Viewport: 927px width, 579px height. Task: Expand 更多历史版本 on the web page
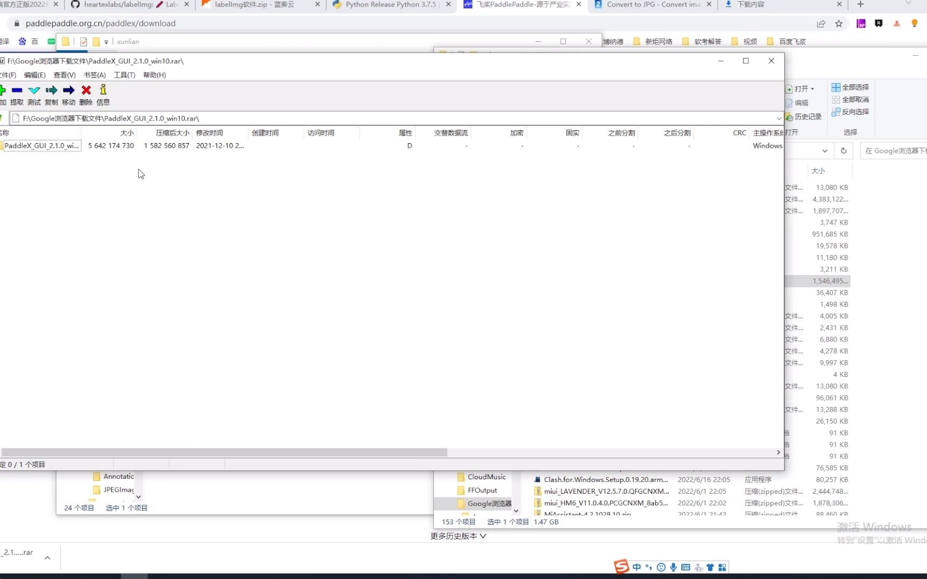458,536
